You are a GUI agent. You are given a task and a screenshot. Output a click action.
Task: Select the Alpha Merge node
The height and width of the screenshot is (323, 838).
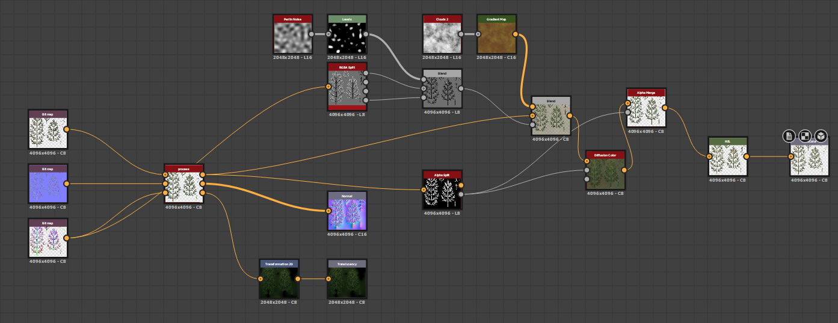[647, 108]
